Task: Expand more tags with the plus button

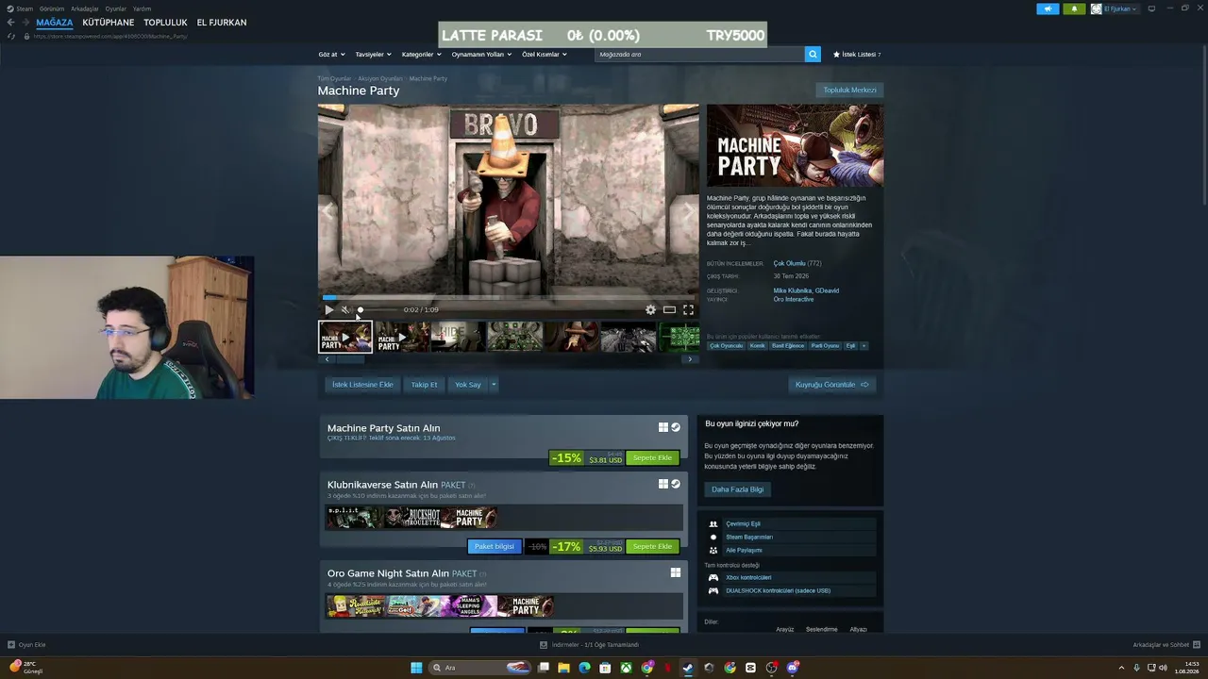Action: click(864, 346)
